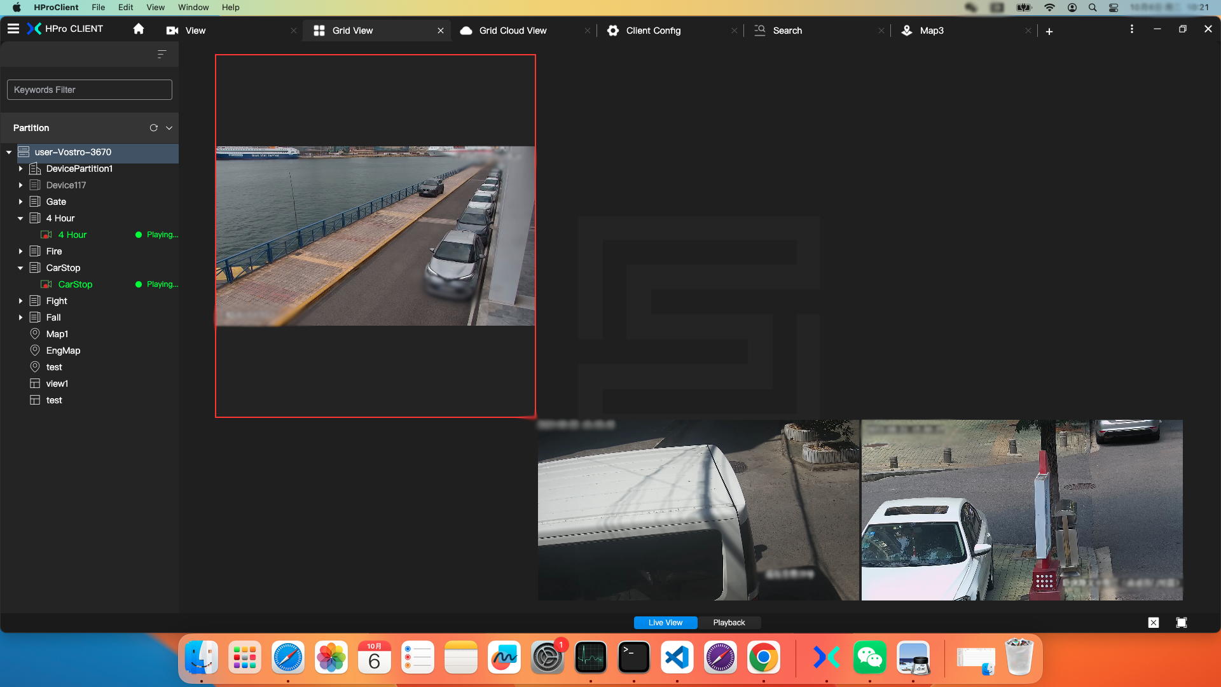Enter fullscreen grid mode
1221x687 pixels.
[1182, 623]
